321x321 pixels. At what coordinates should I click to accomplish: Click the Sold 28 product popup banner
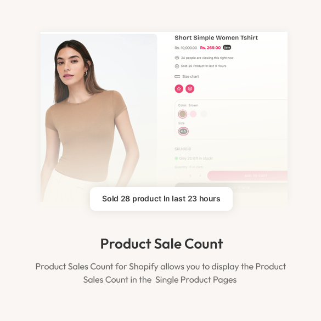[161, 199]
